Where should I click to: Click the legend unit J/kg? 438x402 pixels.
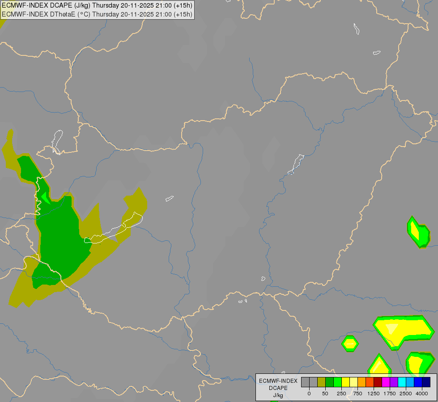[278, 395]
